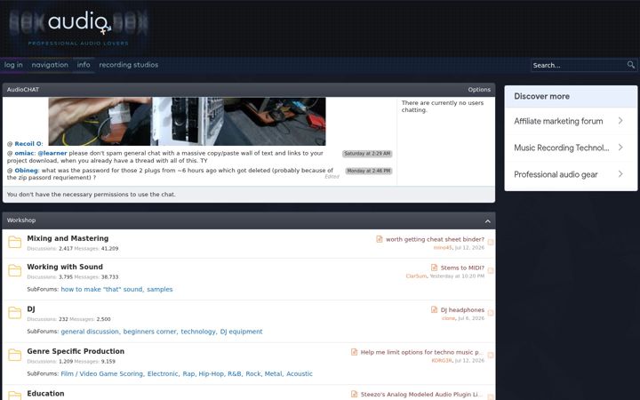The height and width of the screenshot is (400, 640).
Task: Expand Music Recording Technol... chevron
Action: click(620, 148)
